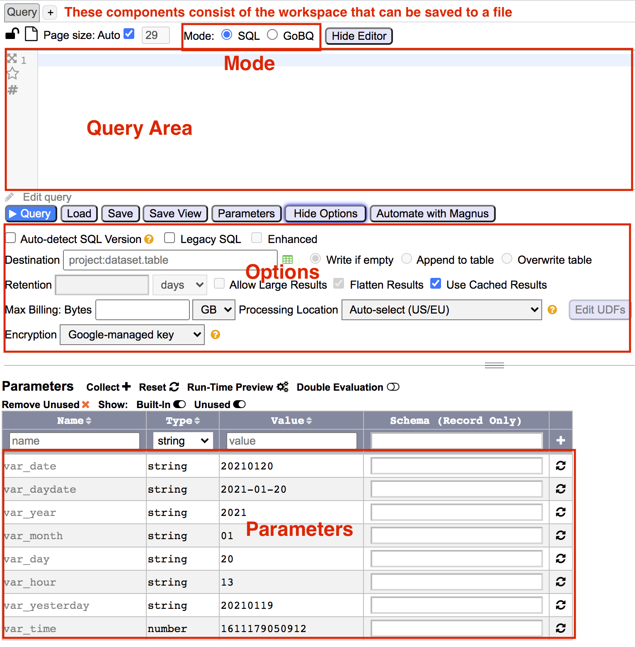This screenshot has height=647, width=635.
Task: Expand the Encryption key dropdown
Action: 132,335
